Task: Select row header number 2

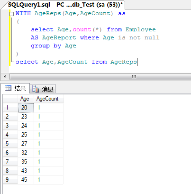Action: 10,117
